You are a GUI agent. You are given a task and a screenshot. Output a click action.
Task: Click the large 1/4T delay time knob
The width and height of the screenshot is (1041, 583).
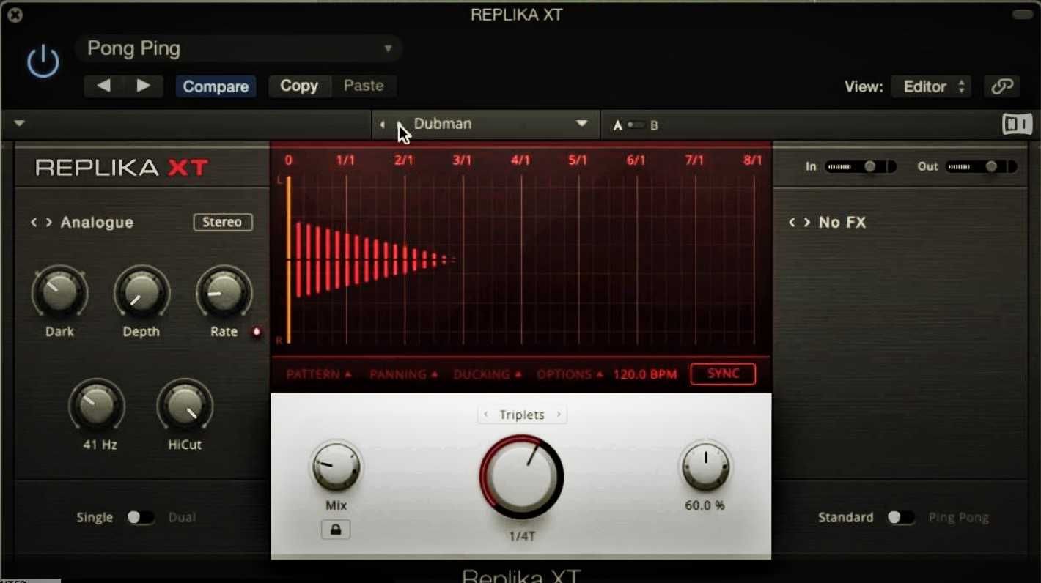[x=521, y=477]
